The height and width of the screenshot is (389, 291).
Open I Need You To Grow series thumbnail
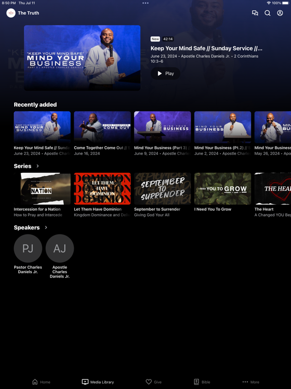coord(222,188)
